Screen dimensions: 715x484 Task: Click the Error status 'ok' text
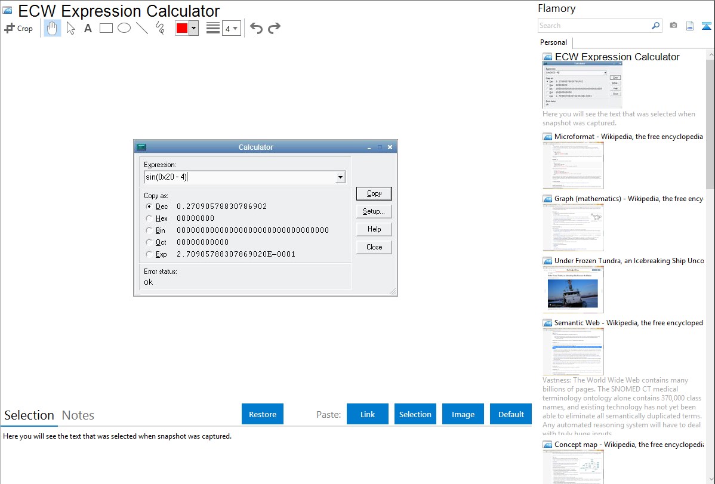(x=148, y=282)
